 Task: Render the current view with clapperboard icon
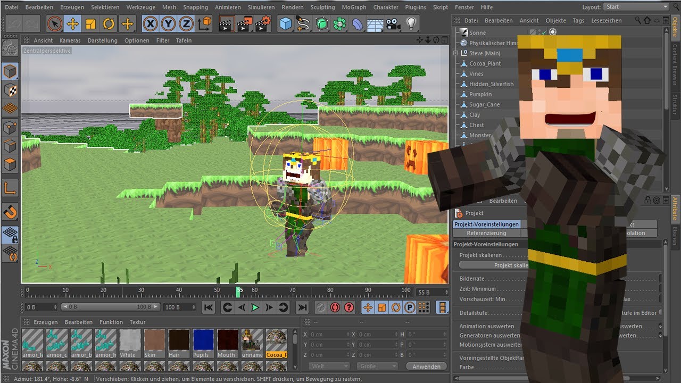227,24
